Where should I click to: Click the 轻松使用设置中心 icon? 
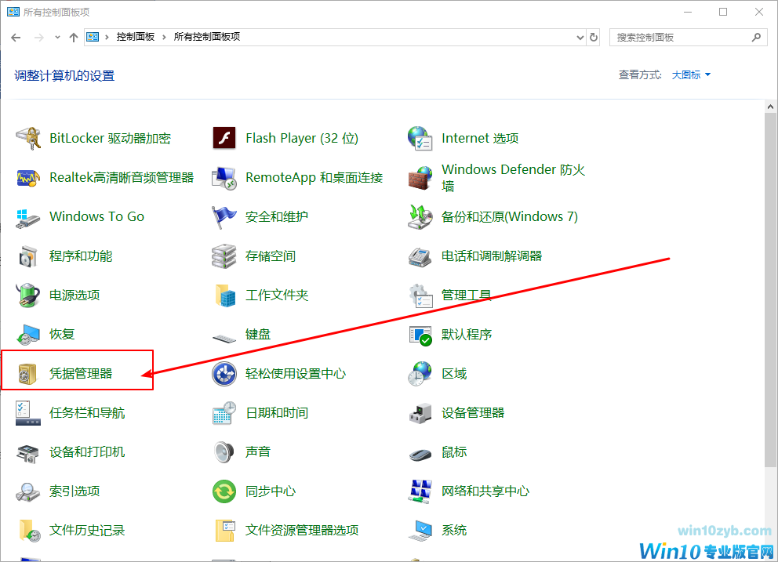[224, 374]
